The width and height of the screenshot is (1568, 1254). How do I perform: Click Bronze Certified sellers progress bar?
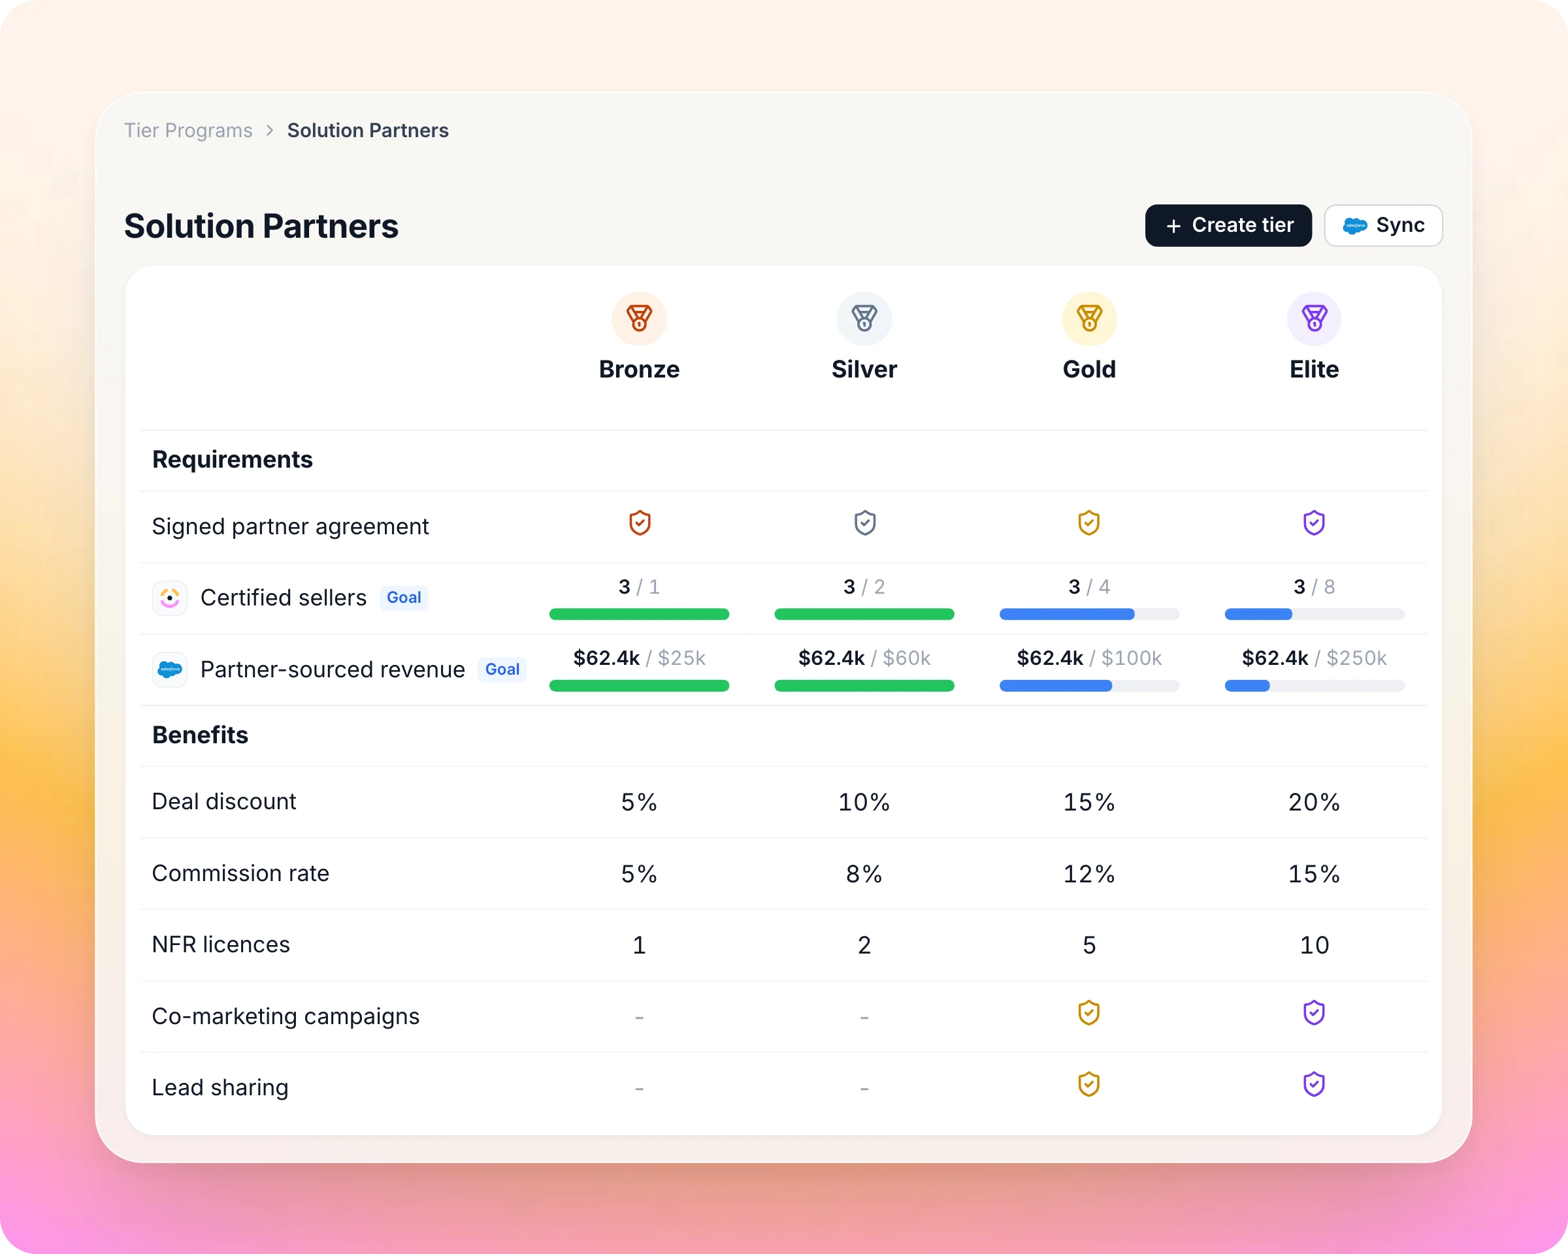tap(638, 615)
